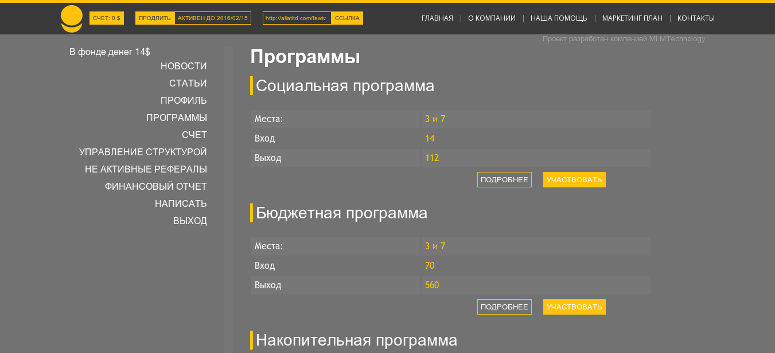The width and height of the screenshot is (775, 353).
Task: Click the referral URL input field
Action: (x=297, y=18)
